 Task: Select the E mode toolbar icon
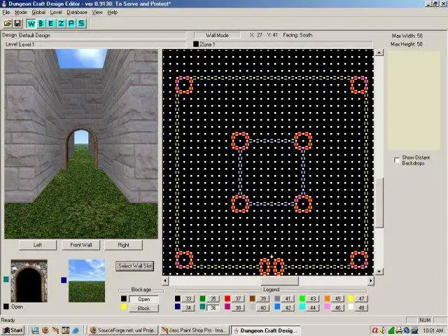tap(51, 23)
